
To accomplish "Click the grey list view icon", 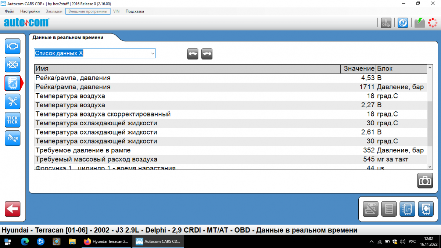I will (389, 209).
